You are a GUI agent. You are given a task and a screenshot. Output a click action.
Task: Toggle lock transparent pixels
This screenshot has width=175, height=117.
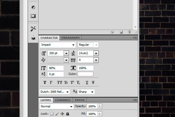pyautogui.click(x=52, y=113)
